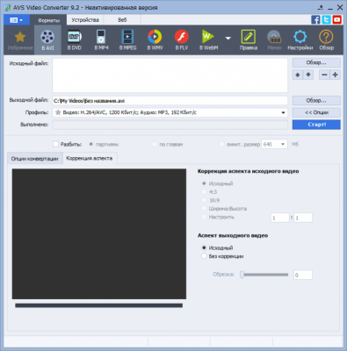Image resolution: width=347 pixels, height=351 pixels.
Task: Move selected file down with arrow button
Action: click(308, 75)
